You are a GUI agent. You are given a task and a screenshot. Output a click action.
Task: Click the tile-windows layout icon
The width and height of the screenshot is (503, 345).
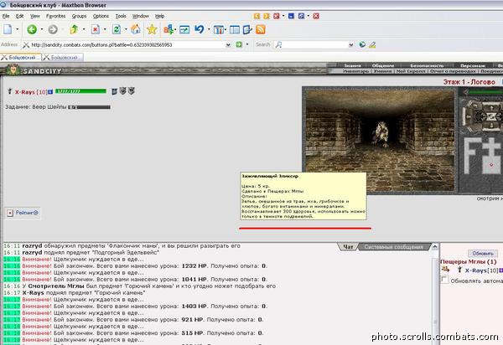219,30
